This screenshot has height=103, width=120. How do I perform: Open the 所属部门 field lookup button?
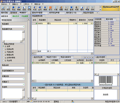(x=24, y=84)
